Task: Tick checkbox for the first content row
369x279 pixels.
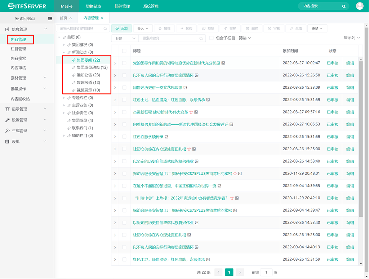Action: (124, 63)
